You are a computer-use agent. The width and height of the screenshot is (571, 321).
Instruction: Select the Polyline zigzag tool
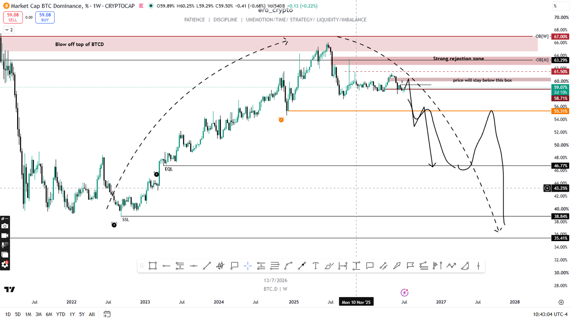coord(451,266)
